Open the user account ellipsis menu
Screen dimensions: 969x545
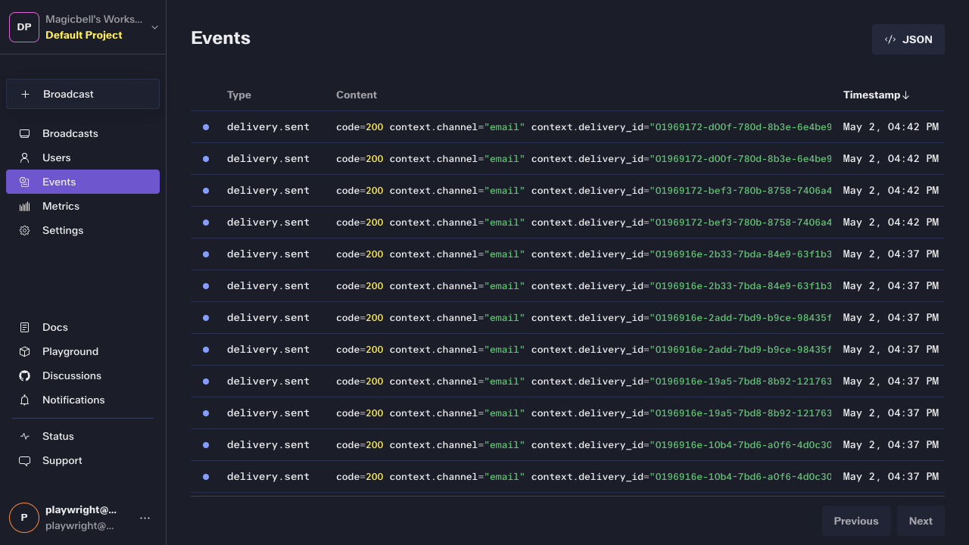[x=145, y=518]
